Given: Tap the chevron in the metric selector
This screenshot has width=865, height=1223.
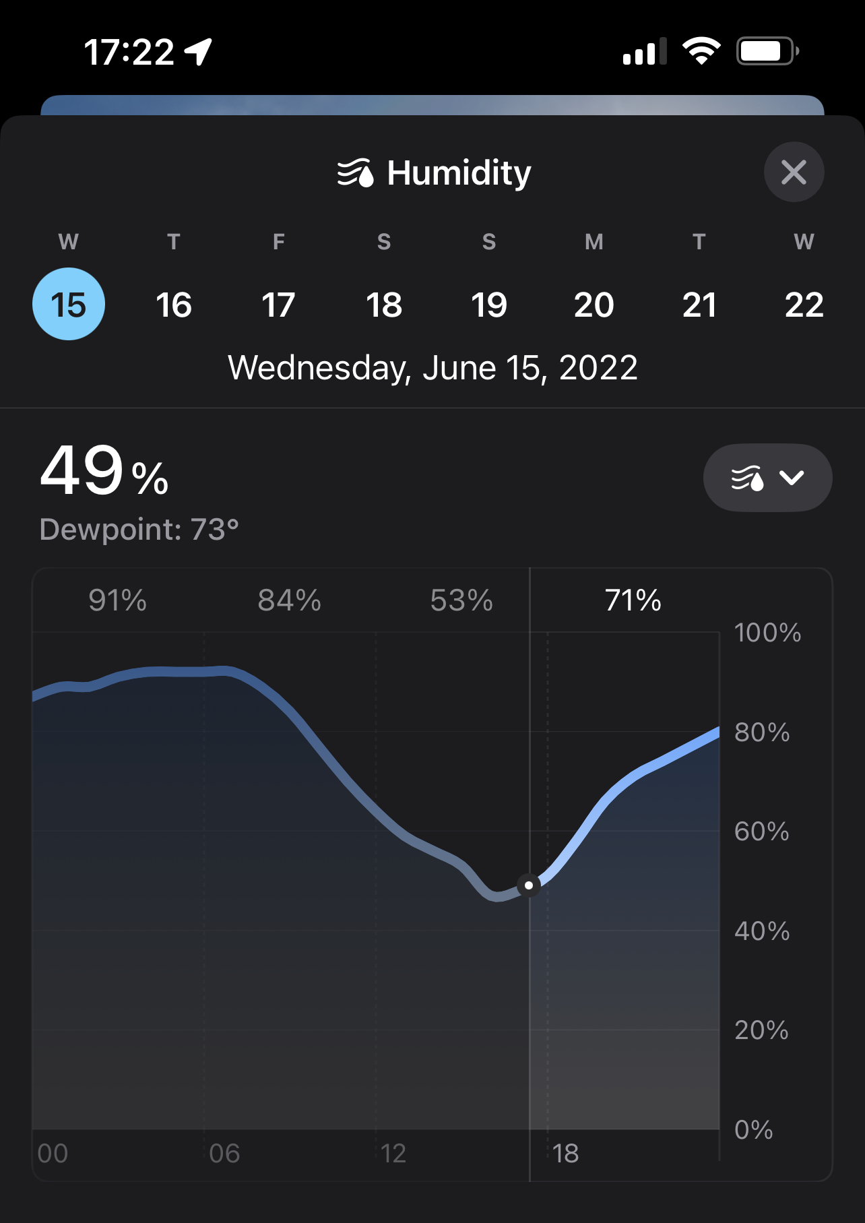Looking at the screenshot, I should (792, 478).
